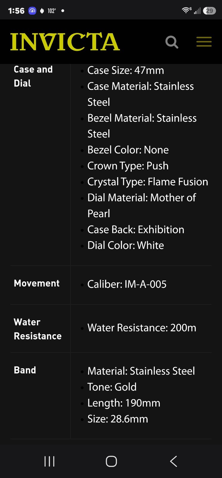222x478 pixels.
Task: Tap the Android home button
Action: pos(111,461)
